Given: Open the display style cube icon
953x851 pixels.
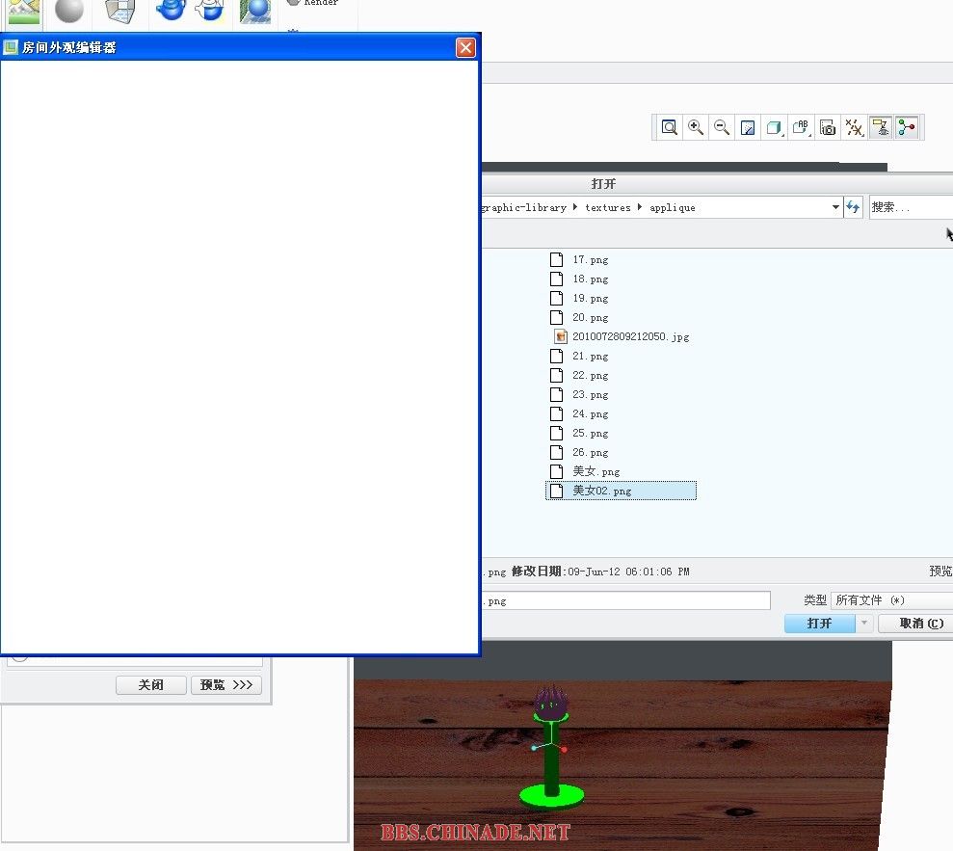Looking at the screenshot, I should (774, 127).
